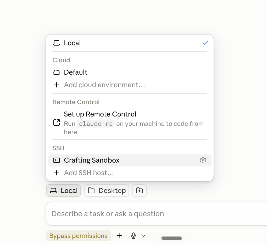The height and width of the screenshot is (244, 267).
Task: Click the blue checkmark beside Local
Action: [x=205, y=43]
